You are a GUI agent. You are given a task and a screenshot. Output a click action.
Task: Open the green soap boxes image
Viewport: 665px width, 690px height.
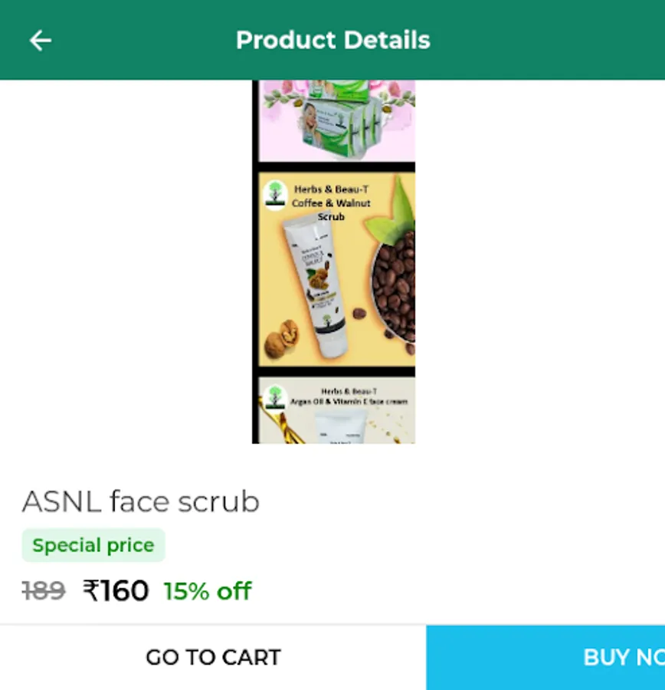337,119
